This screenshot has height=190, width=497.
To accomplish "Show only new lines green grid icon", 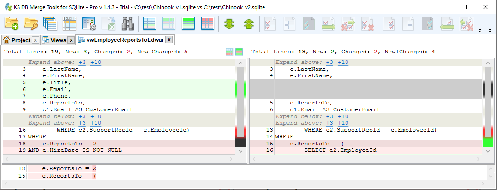I will tap(188, 24).
